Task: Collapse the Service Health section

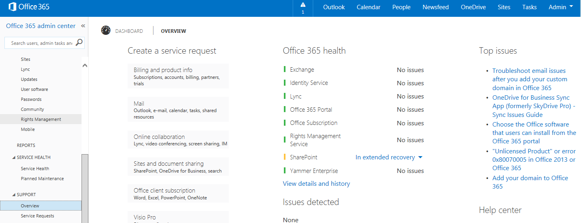Action: coord(13,157)
